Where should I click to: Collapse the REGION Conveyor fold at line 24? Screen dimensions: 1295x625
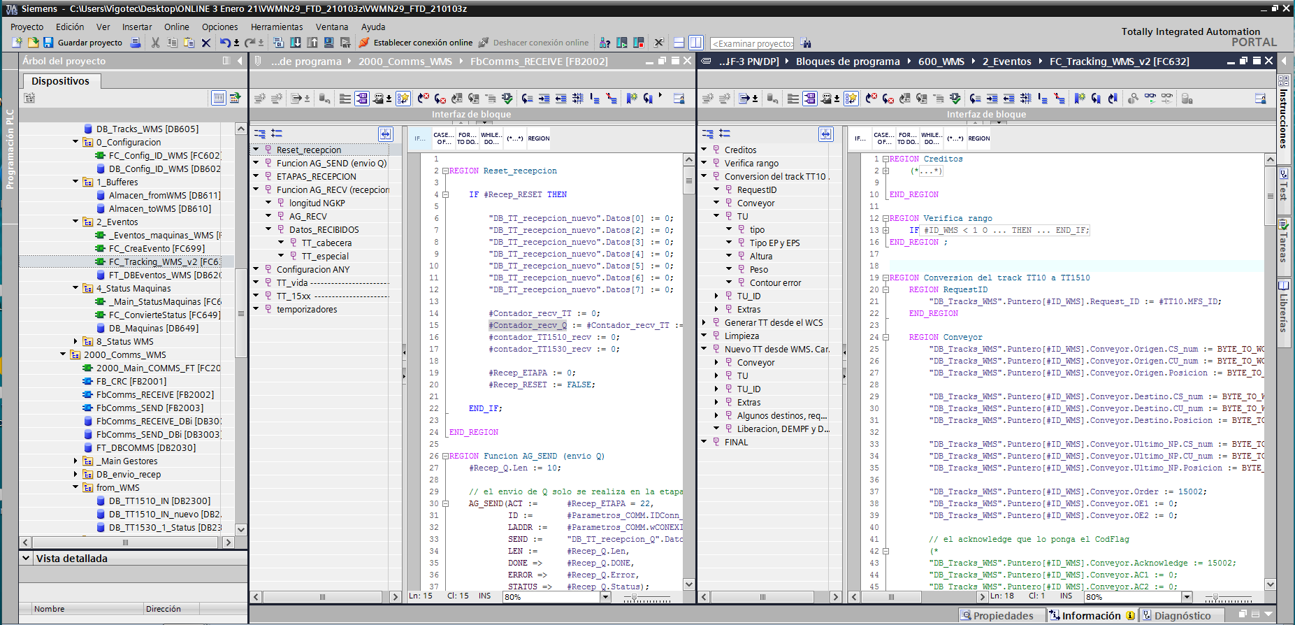coord(885,338)
